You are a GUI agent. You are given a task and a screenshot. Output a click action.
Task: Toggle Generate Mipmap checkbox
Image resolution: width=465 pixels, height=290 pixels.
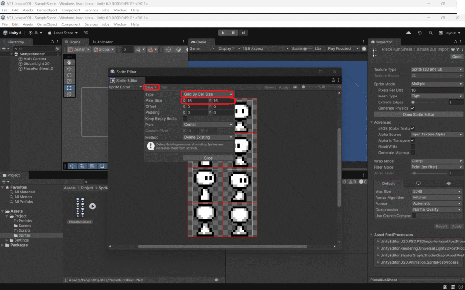point(412,153)
